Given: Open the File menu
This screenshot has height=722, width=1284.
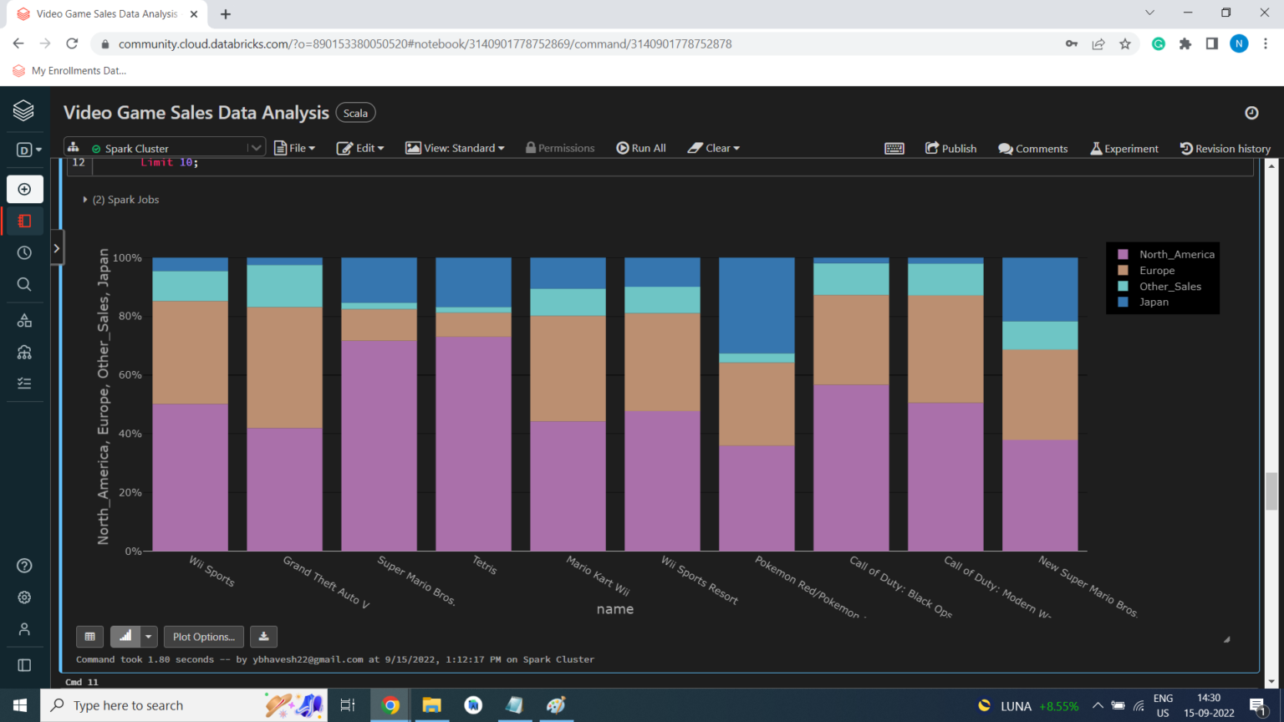Looking at the screenshot, I should [x=295, y=148].
